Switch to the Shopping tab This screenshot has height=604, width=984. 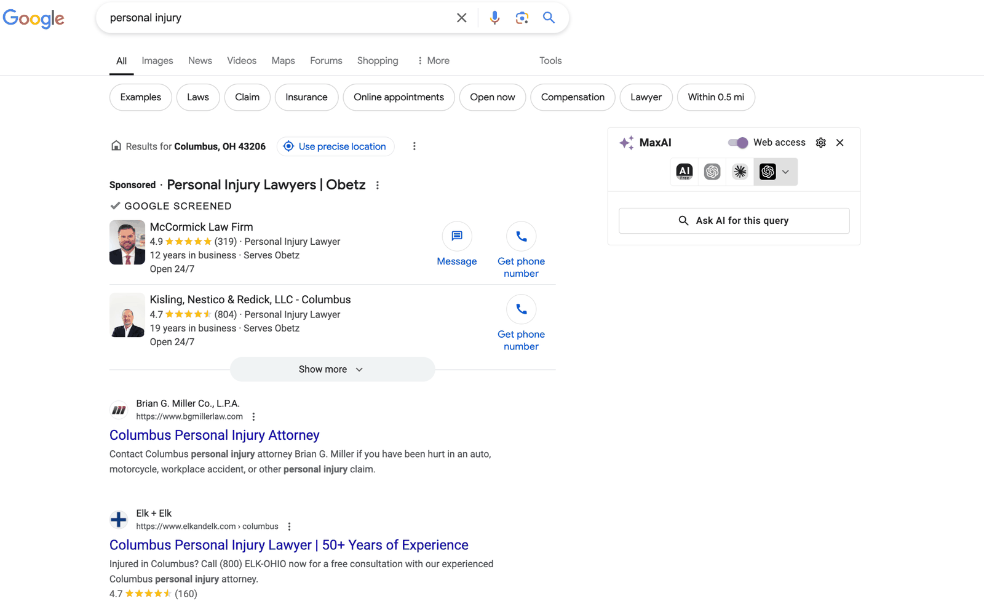click(x=378, y=61)
